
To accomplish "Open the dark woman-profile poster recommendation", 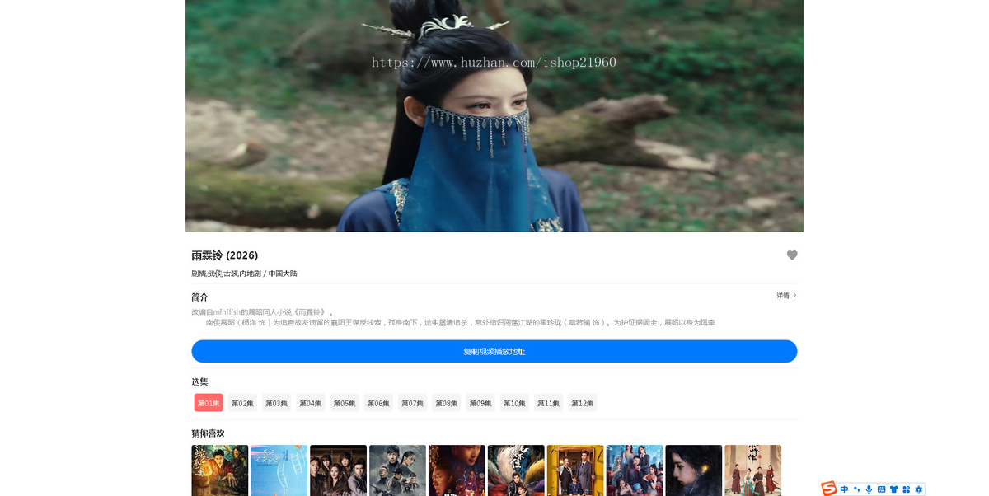I will (694, 470).
